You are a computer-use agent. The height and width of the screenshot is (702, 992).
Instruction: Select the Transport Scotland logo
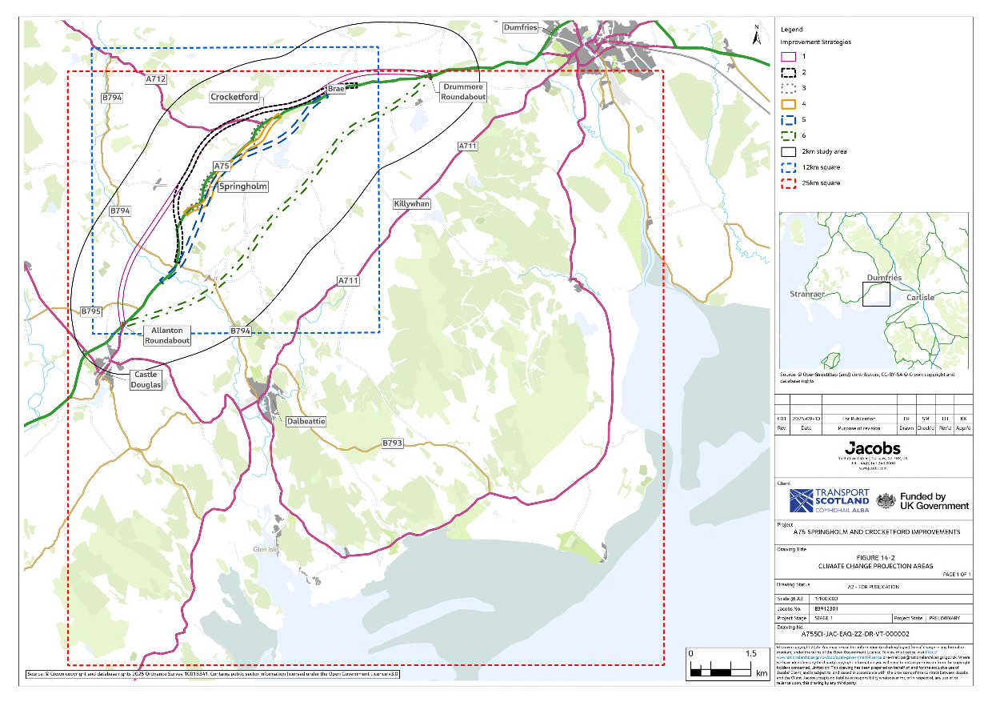coord(829,500)
